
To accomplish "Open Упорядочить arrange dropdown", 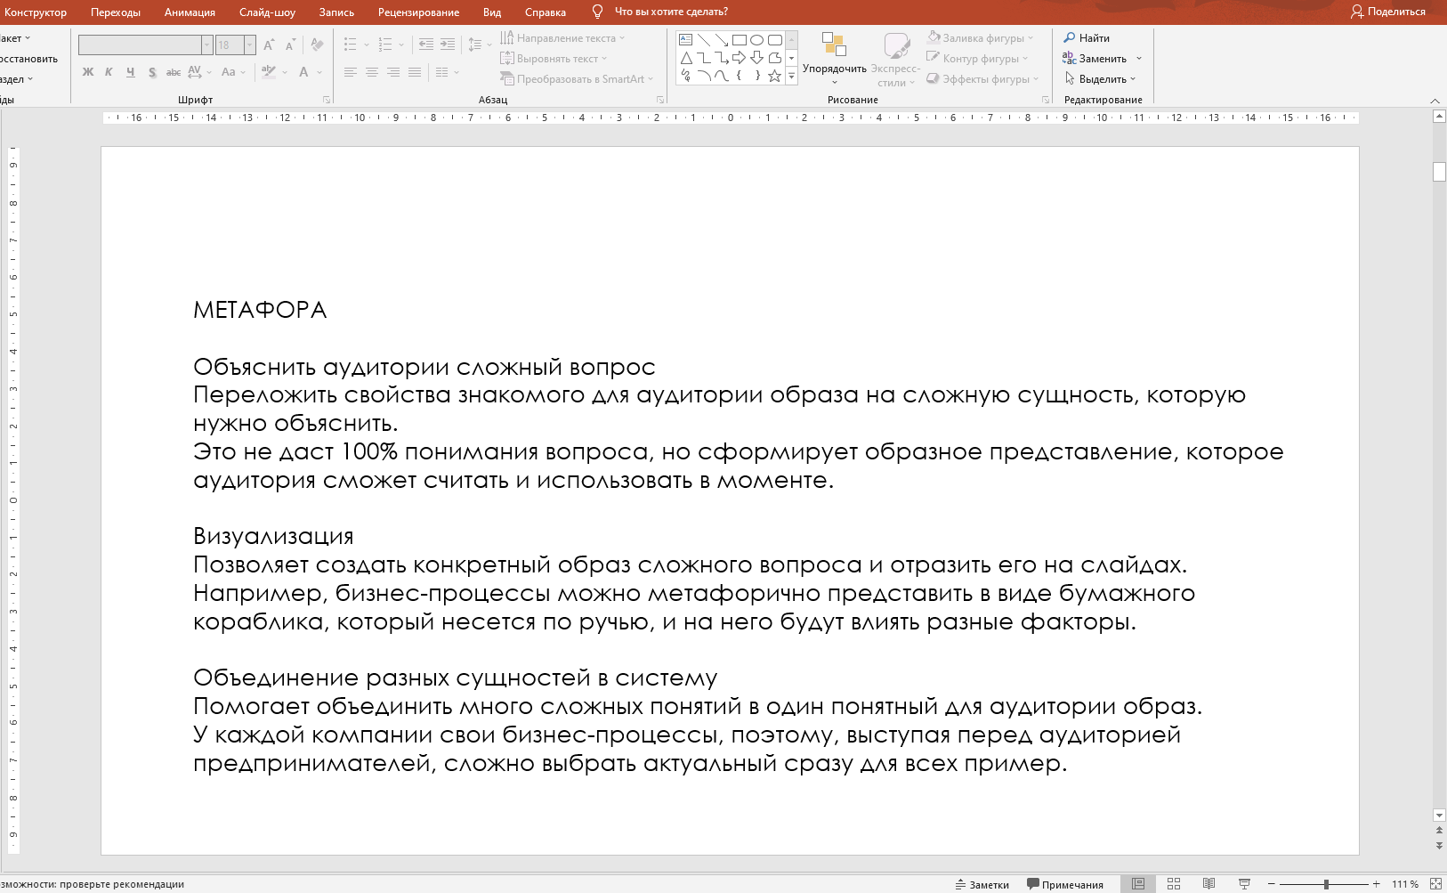I will (x=834, y=61).
